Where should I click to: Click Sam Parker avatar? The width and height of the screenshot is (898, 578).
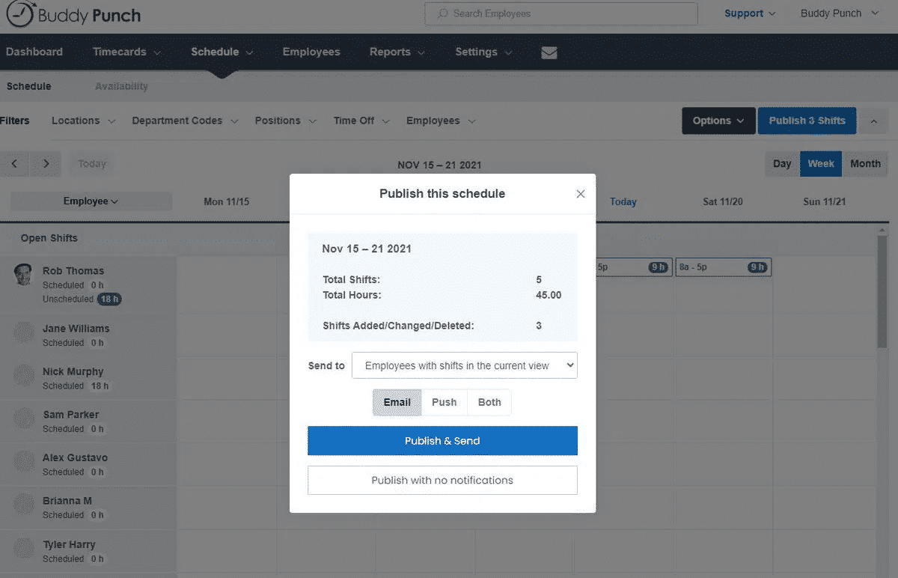point(24,419)
